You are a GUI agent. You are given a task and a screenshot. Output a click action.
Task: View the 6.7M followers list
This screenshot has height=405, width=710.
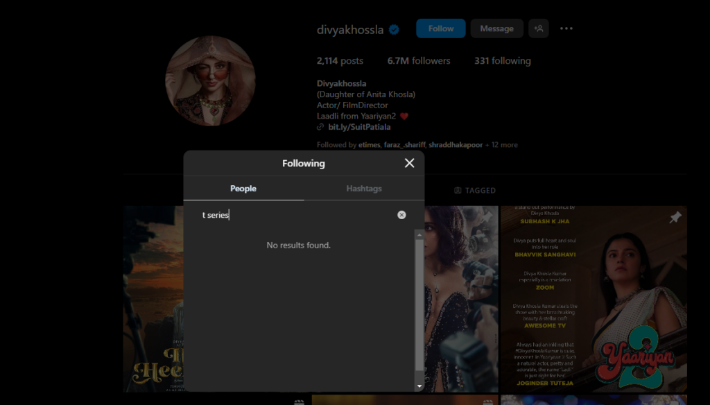coord(419,61)
